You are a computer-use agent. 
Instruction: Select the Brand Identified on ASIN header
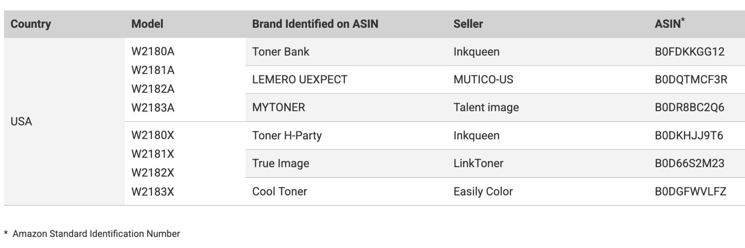tap(315, 24)
